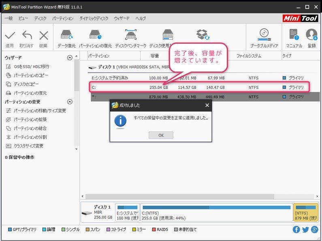Collapse the Wizard (ウィザード) section
The image size is (322, 241).
[x=70, y=58]
